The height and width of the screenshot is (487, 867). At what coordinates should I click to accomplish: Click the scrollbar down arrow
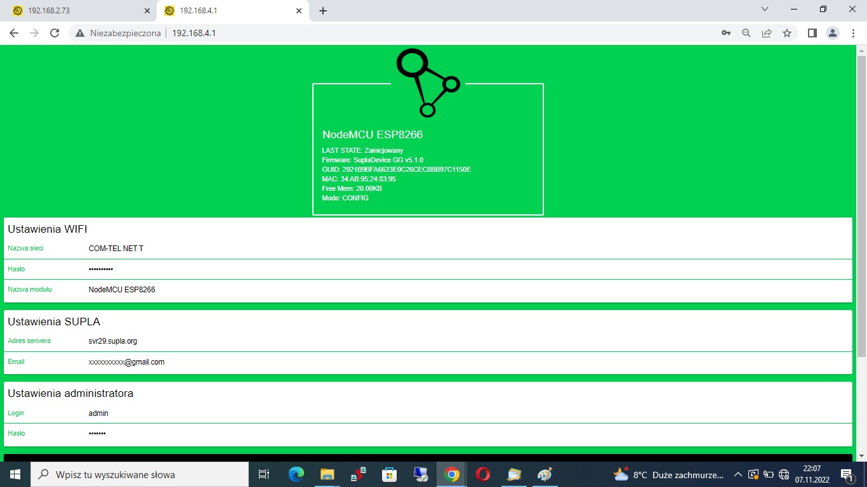[x=861, y=456]
